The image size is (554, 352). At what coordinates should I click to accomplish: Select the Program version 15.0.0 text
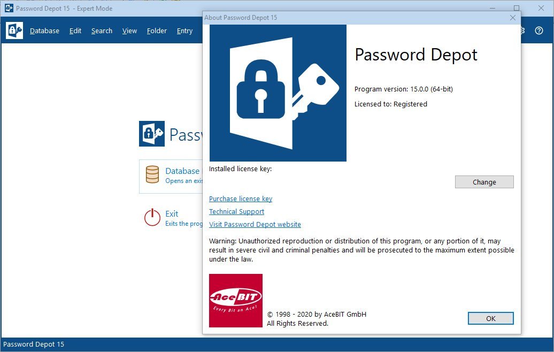click(x=404, y=89)
